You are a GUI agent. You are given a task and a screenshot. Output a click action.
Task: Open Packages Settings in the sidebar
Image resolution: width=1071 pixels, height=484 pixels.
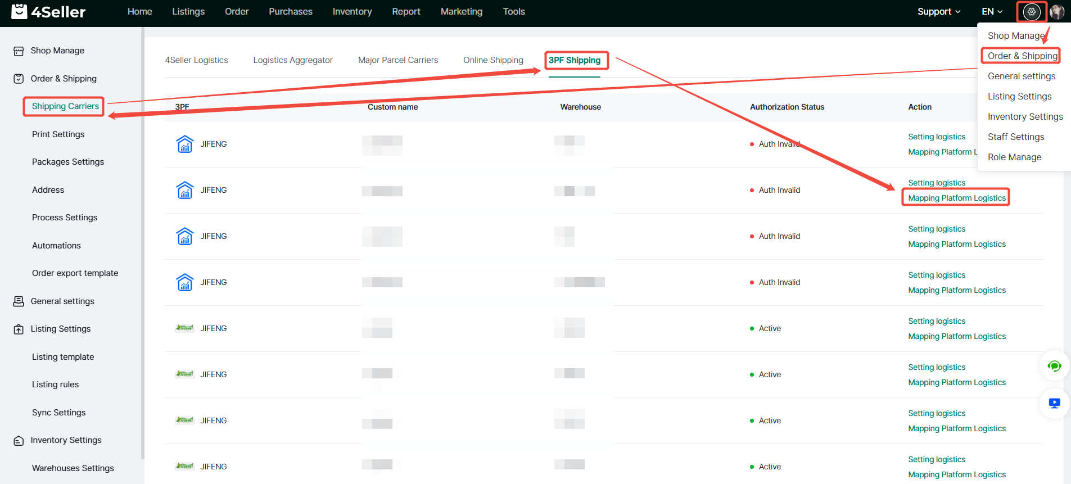(x=68, y=162)
